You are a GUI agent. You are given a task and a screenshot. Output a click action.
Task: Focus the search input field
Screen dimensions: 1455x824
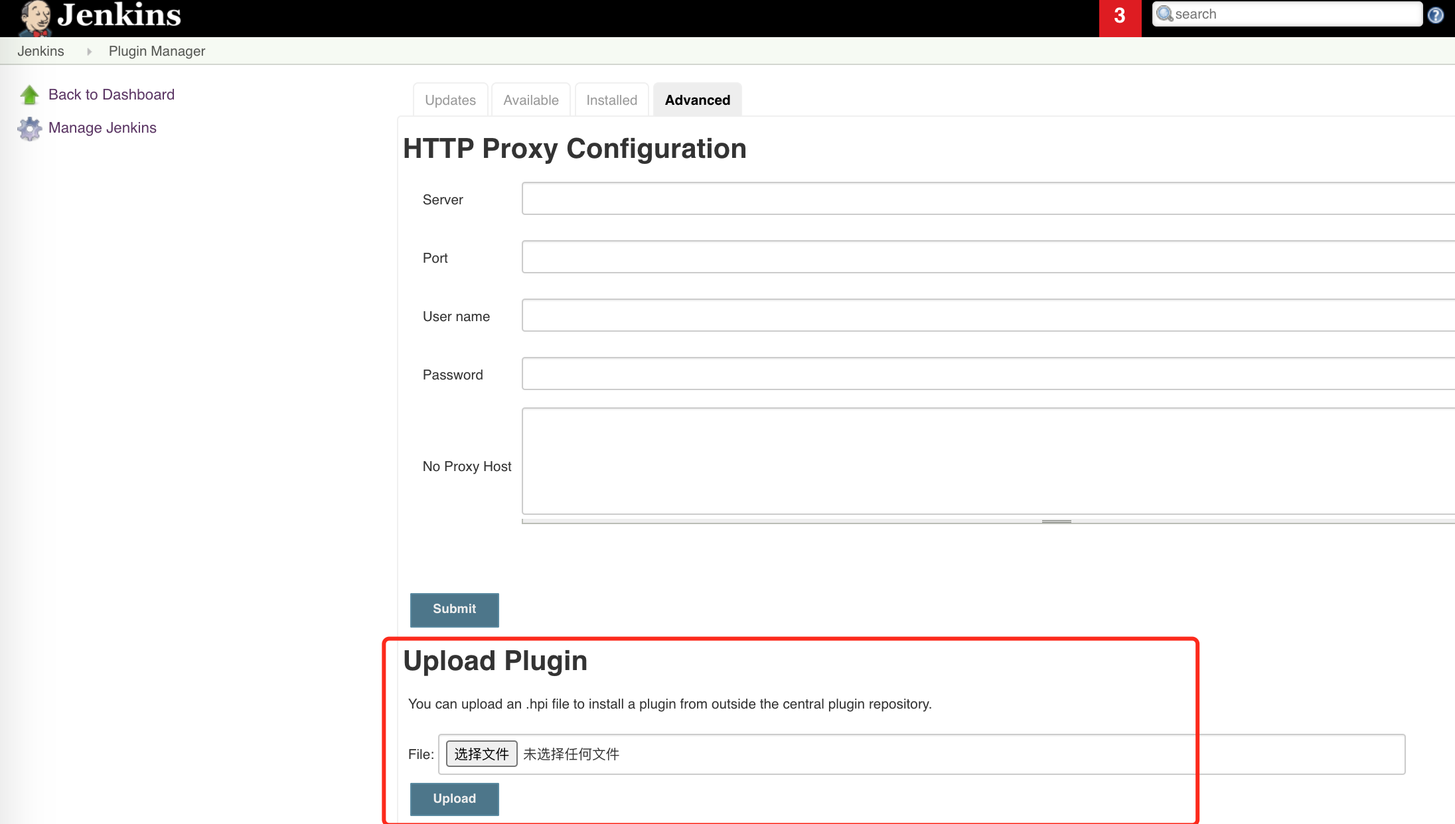[1287, 14]
